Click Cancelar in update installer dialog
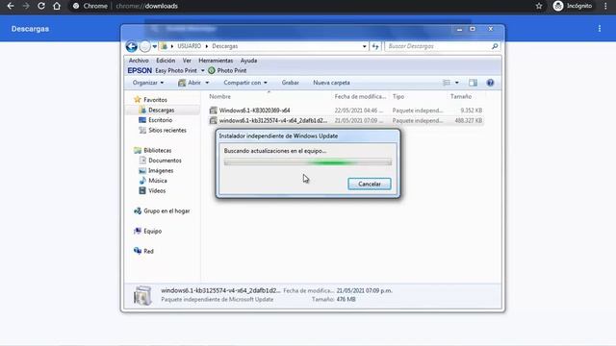Viewport: 616px width, 346px height. click(370, 184)
